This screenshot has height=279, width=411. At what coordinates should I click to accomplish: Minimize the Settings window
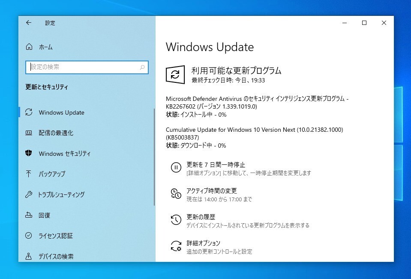point(345,23)
